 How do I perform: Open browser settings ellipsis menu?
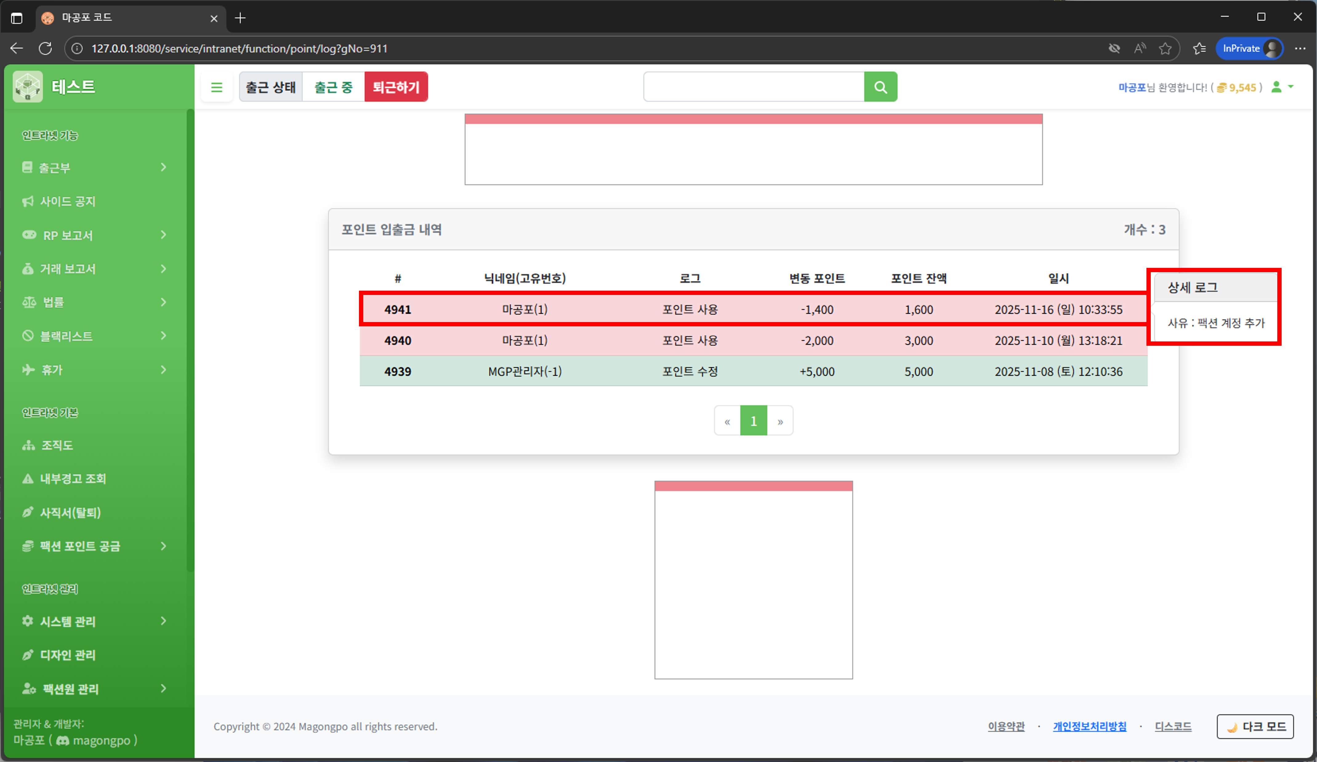point(1300,49)
